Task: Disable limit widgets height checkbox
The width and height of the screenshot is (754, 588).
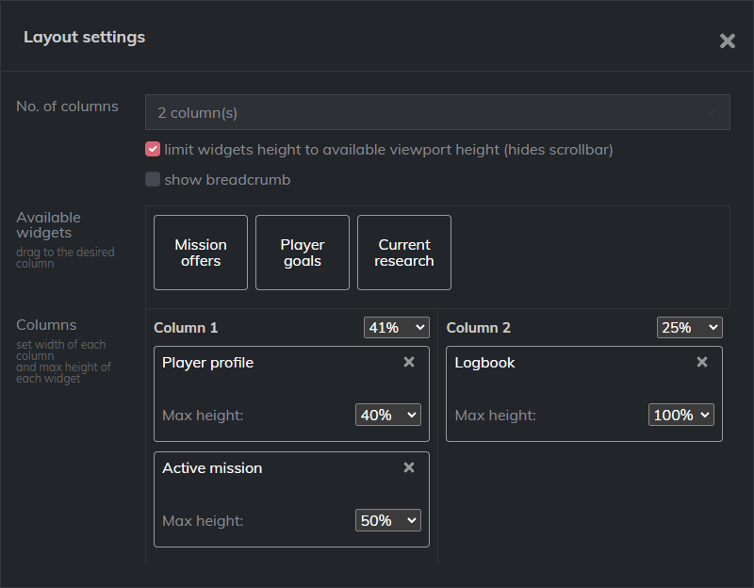Action: click(x=153, y=149)
